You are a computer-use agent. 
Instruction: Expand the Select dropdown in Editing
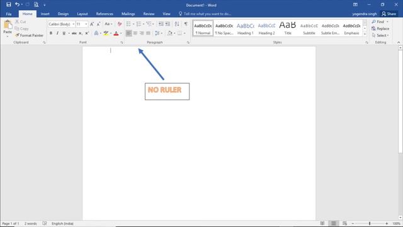click(x=380, y=35)
